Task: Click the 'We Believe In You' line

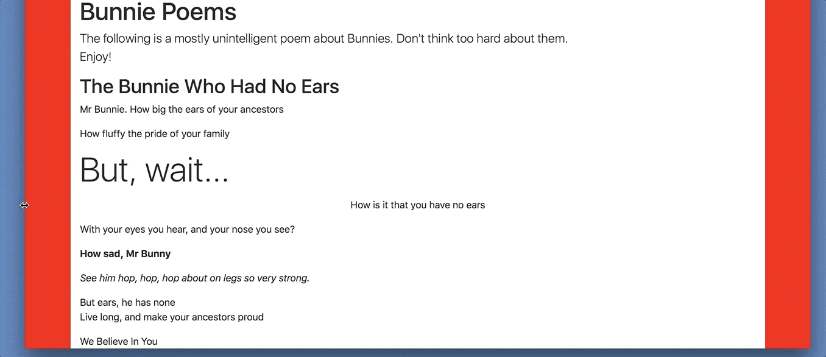Action: (x=119, y=342)
